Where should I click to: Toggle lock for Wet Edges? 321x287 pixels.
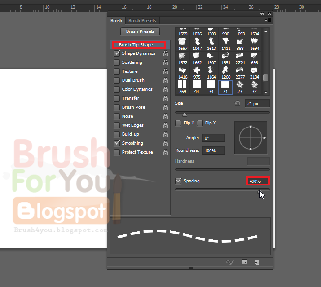(x=166, y=125)
